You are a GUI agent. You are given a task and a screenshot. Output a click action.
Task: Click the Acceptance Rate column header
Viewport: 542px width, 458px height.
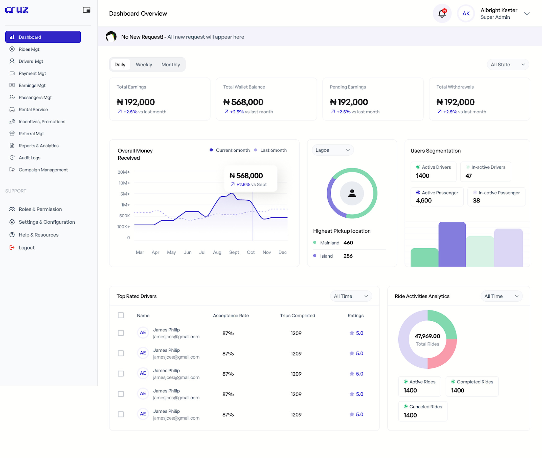pyautogui.click(x=231, y=315)
